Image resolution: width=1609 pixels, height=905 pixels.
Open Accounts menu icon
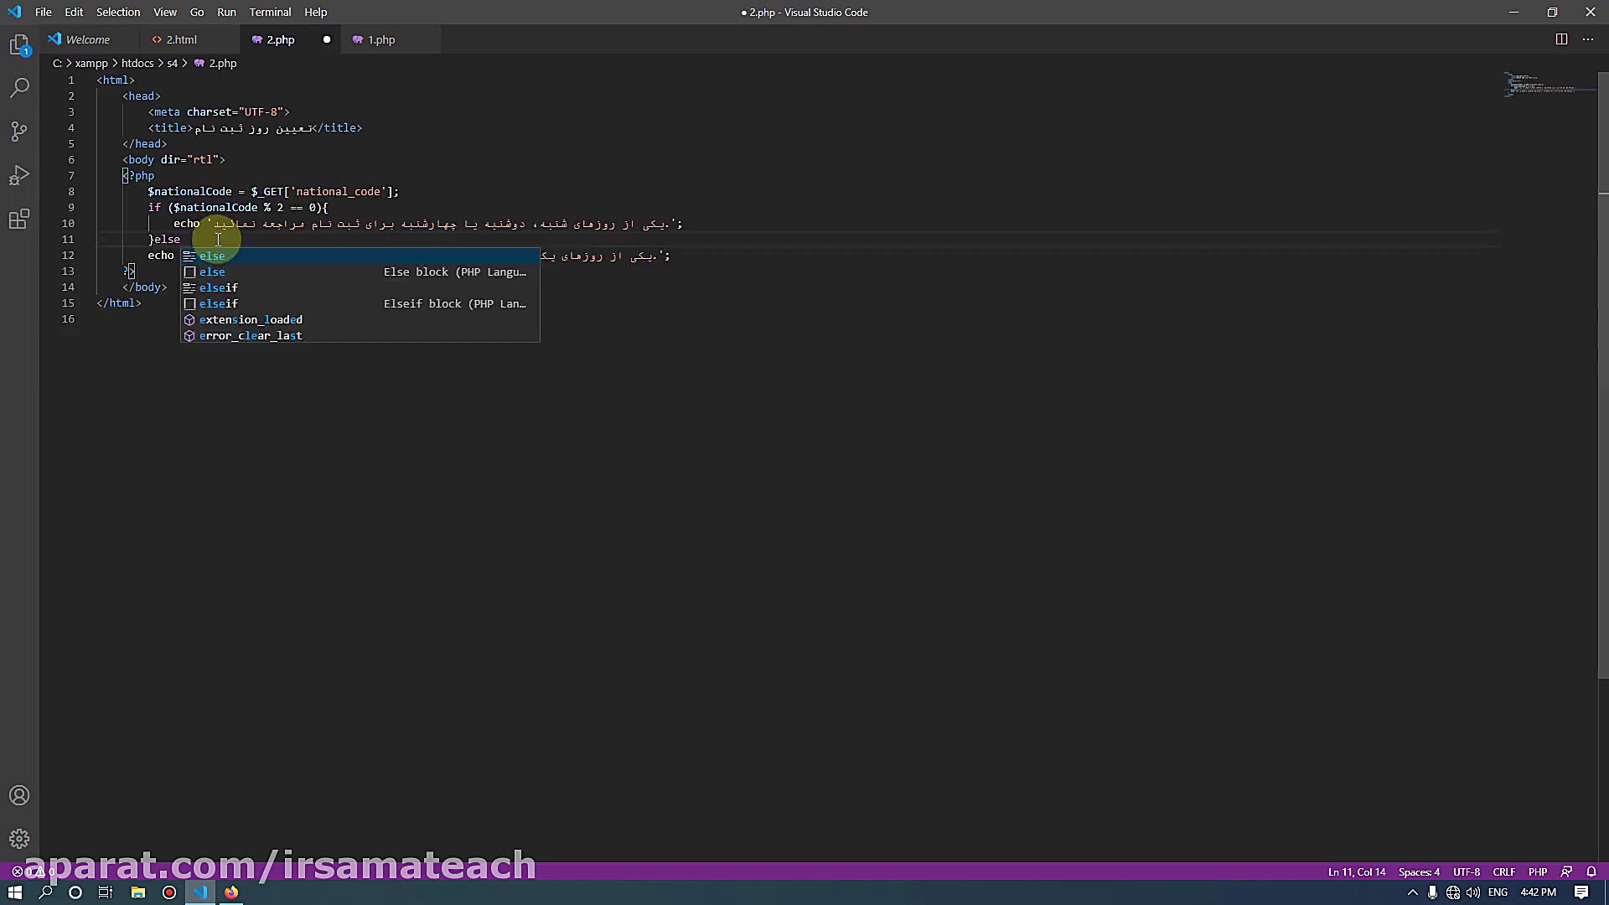tap(19, 795)
